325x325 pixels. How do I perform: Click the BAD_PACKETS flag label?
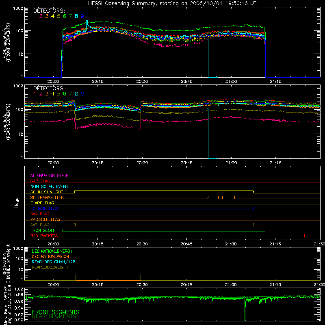tap(44, 236)
